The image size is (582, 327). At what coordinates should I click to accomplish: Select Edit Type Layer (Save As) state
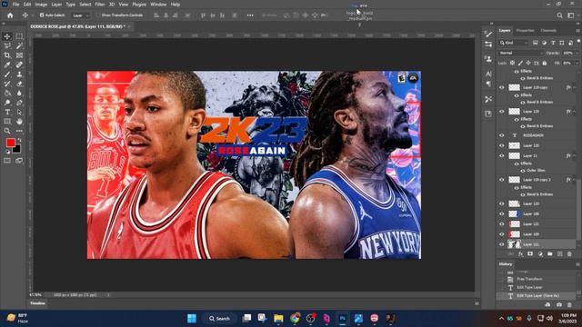(x=536, y=296)
